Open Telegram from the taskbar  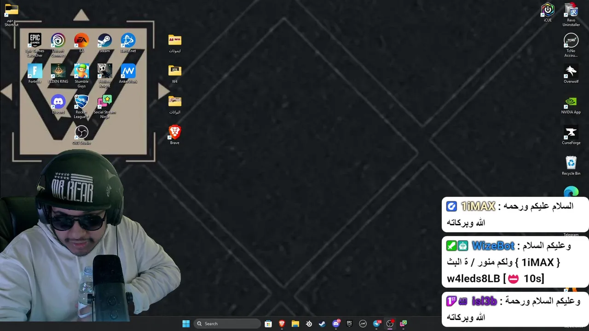click(x=376, y=324)
